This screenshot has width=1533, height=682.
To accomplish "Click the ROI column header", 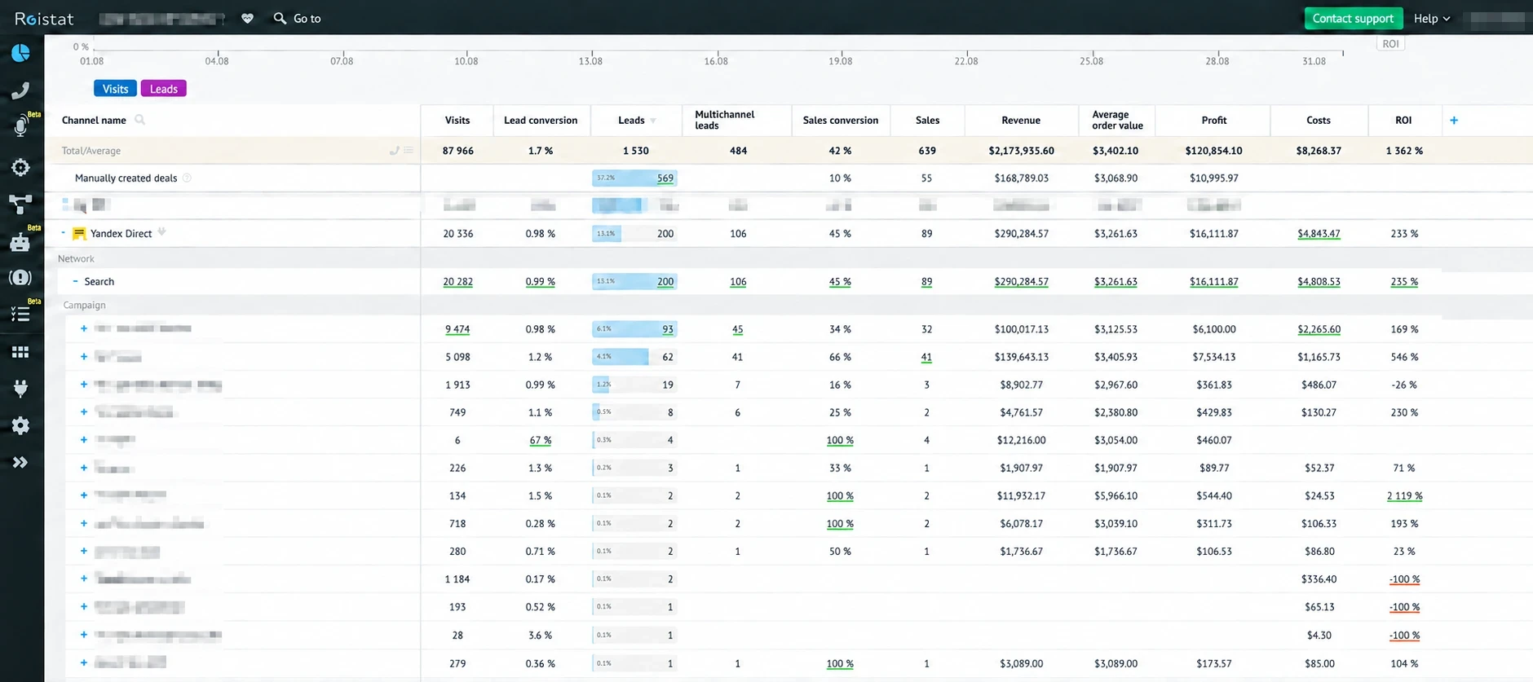I will (1403, 120).
